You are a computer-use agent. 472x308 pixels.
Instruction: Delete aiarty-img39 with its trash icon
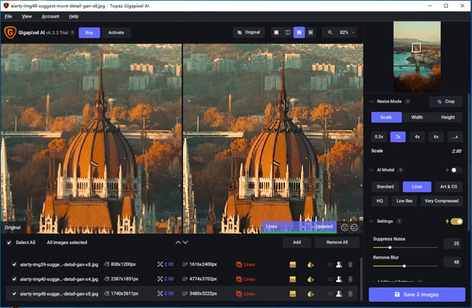click(350, 265)
